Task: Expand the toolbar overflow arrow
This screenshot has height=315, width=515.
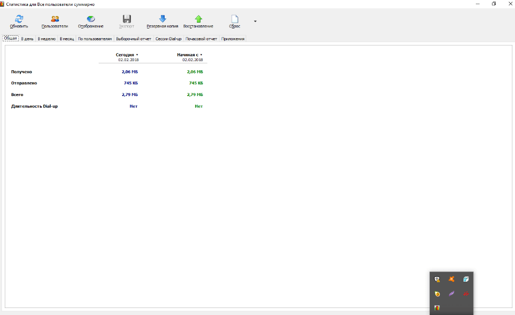Action: pos(255,21)
